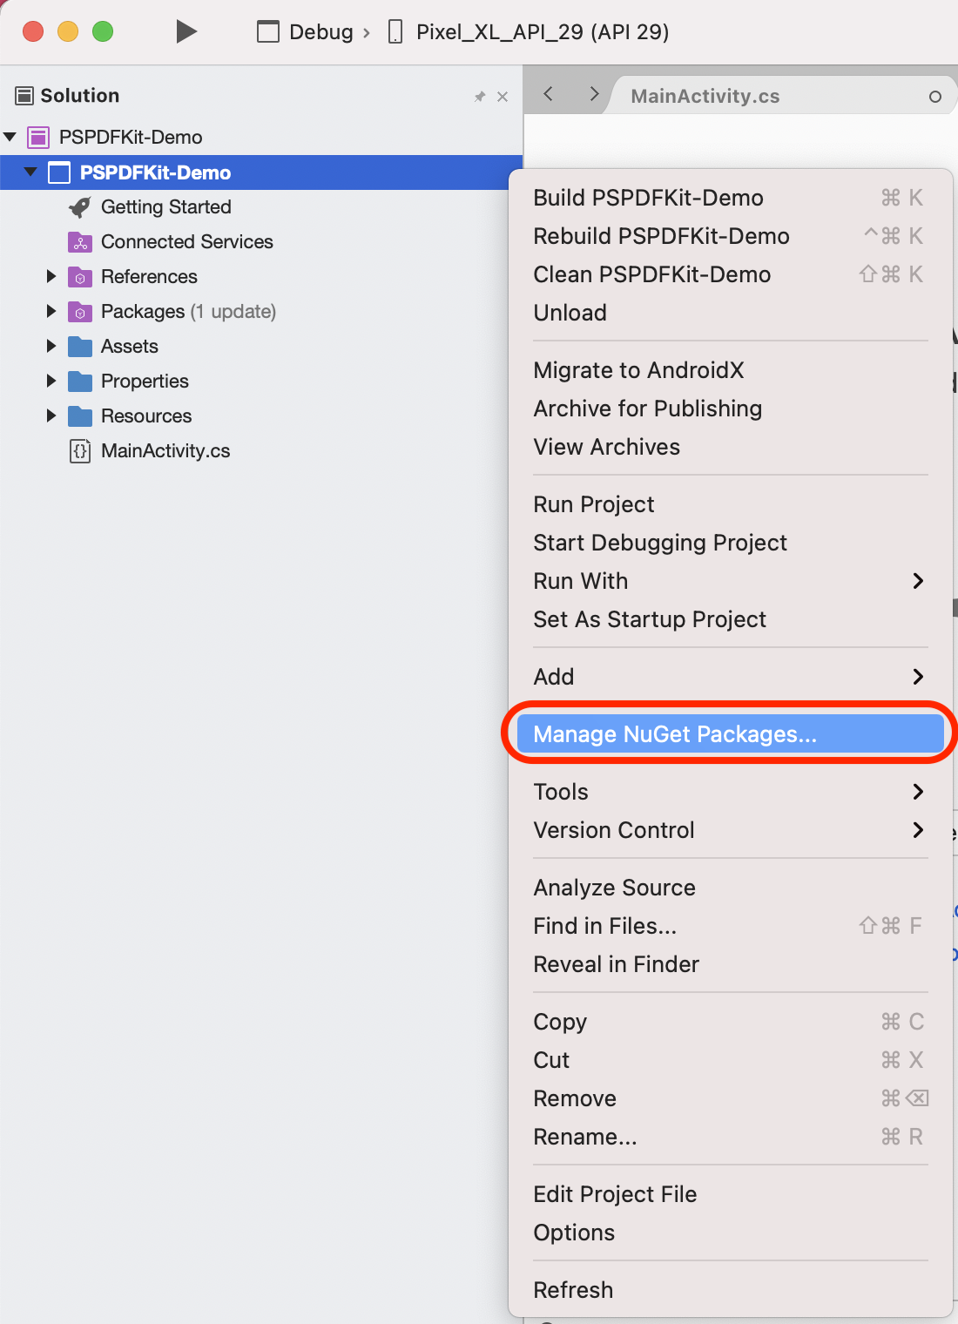Image resolution: width=958 pixels, height=1324 pixels.
Task: Click the MainActivity.cs file icon in the tree
Action: click(80, 451)
